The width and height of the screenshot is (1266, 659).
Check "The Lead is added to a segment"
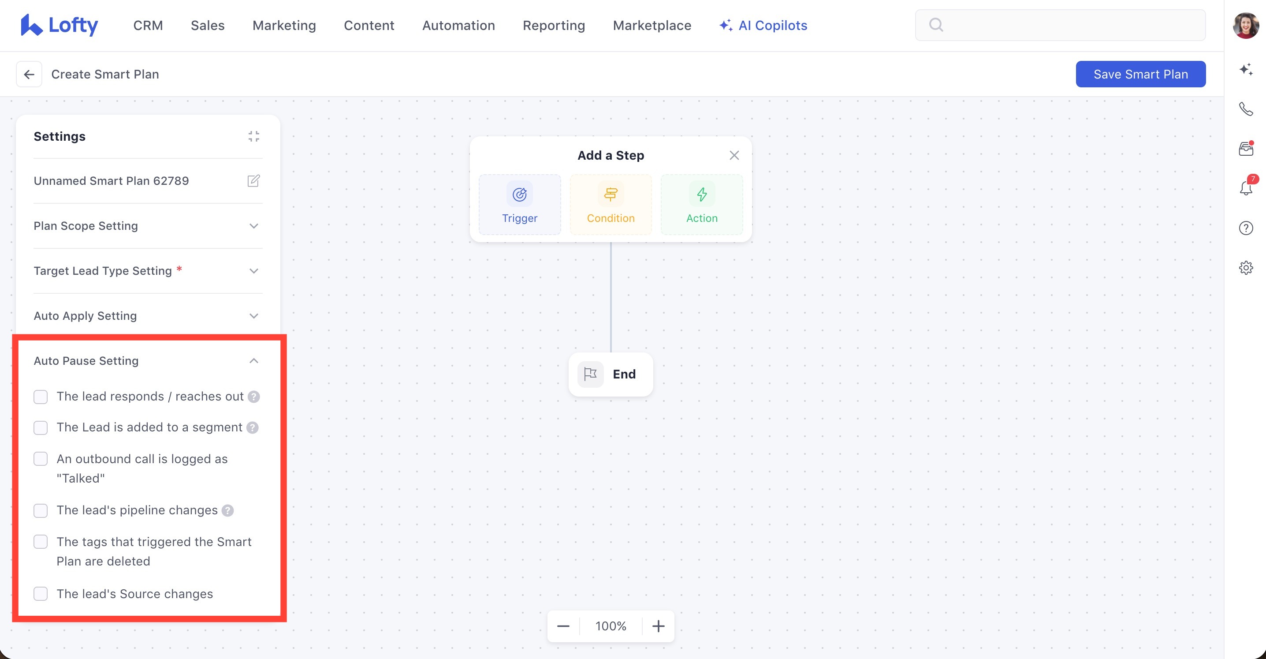41,428
